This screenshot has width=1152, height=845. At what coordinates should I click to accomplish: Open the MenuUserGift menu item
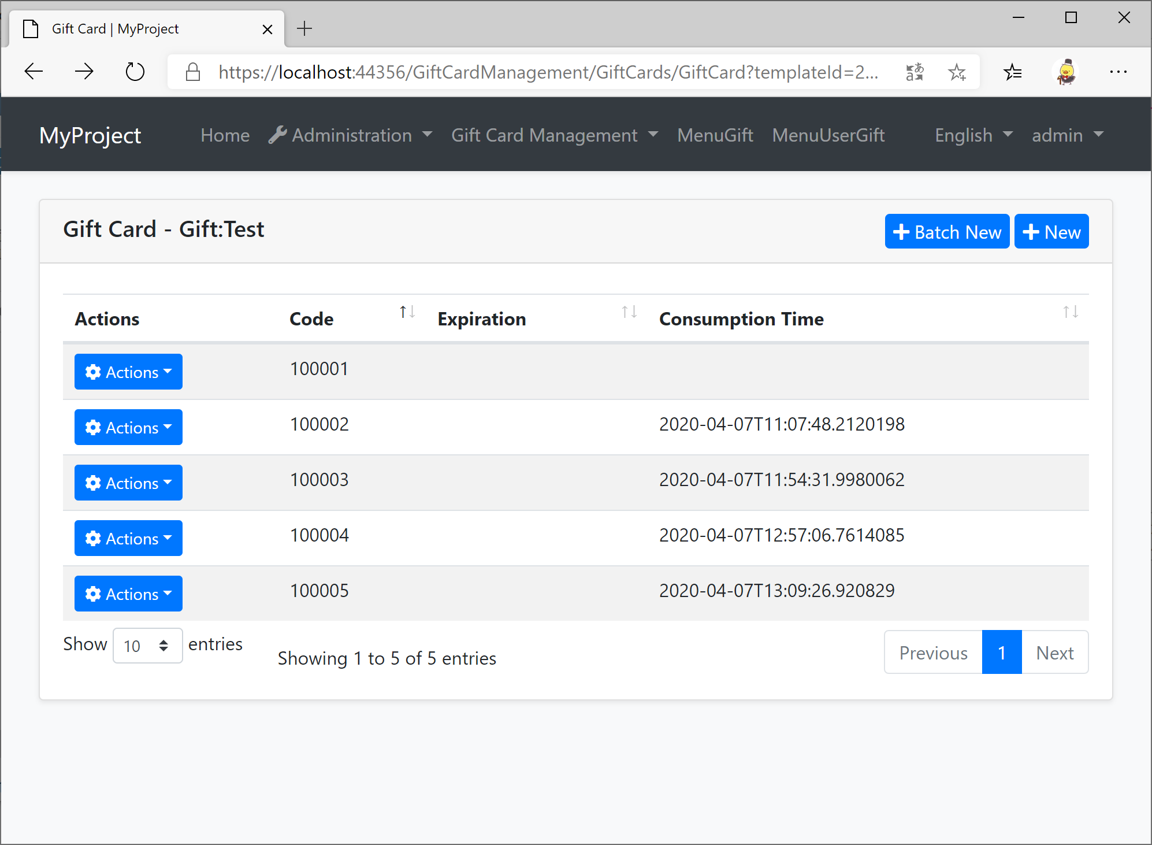click(x=828, y=135)
